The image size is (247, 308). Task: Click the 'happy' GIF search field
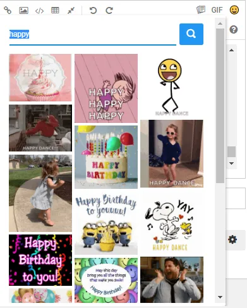coord(93,34)
